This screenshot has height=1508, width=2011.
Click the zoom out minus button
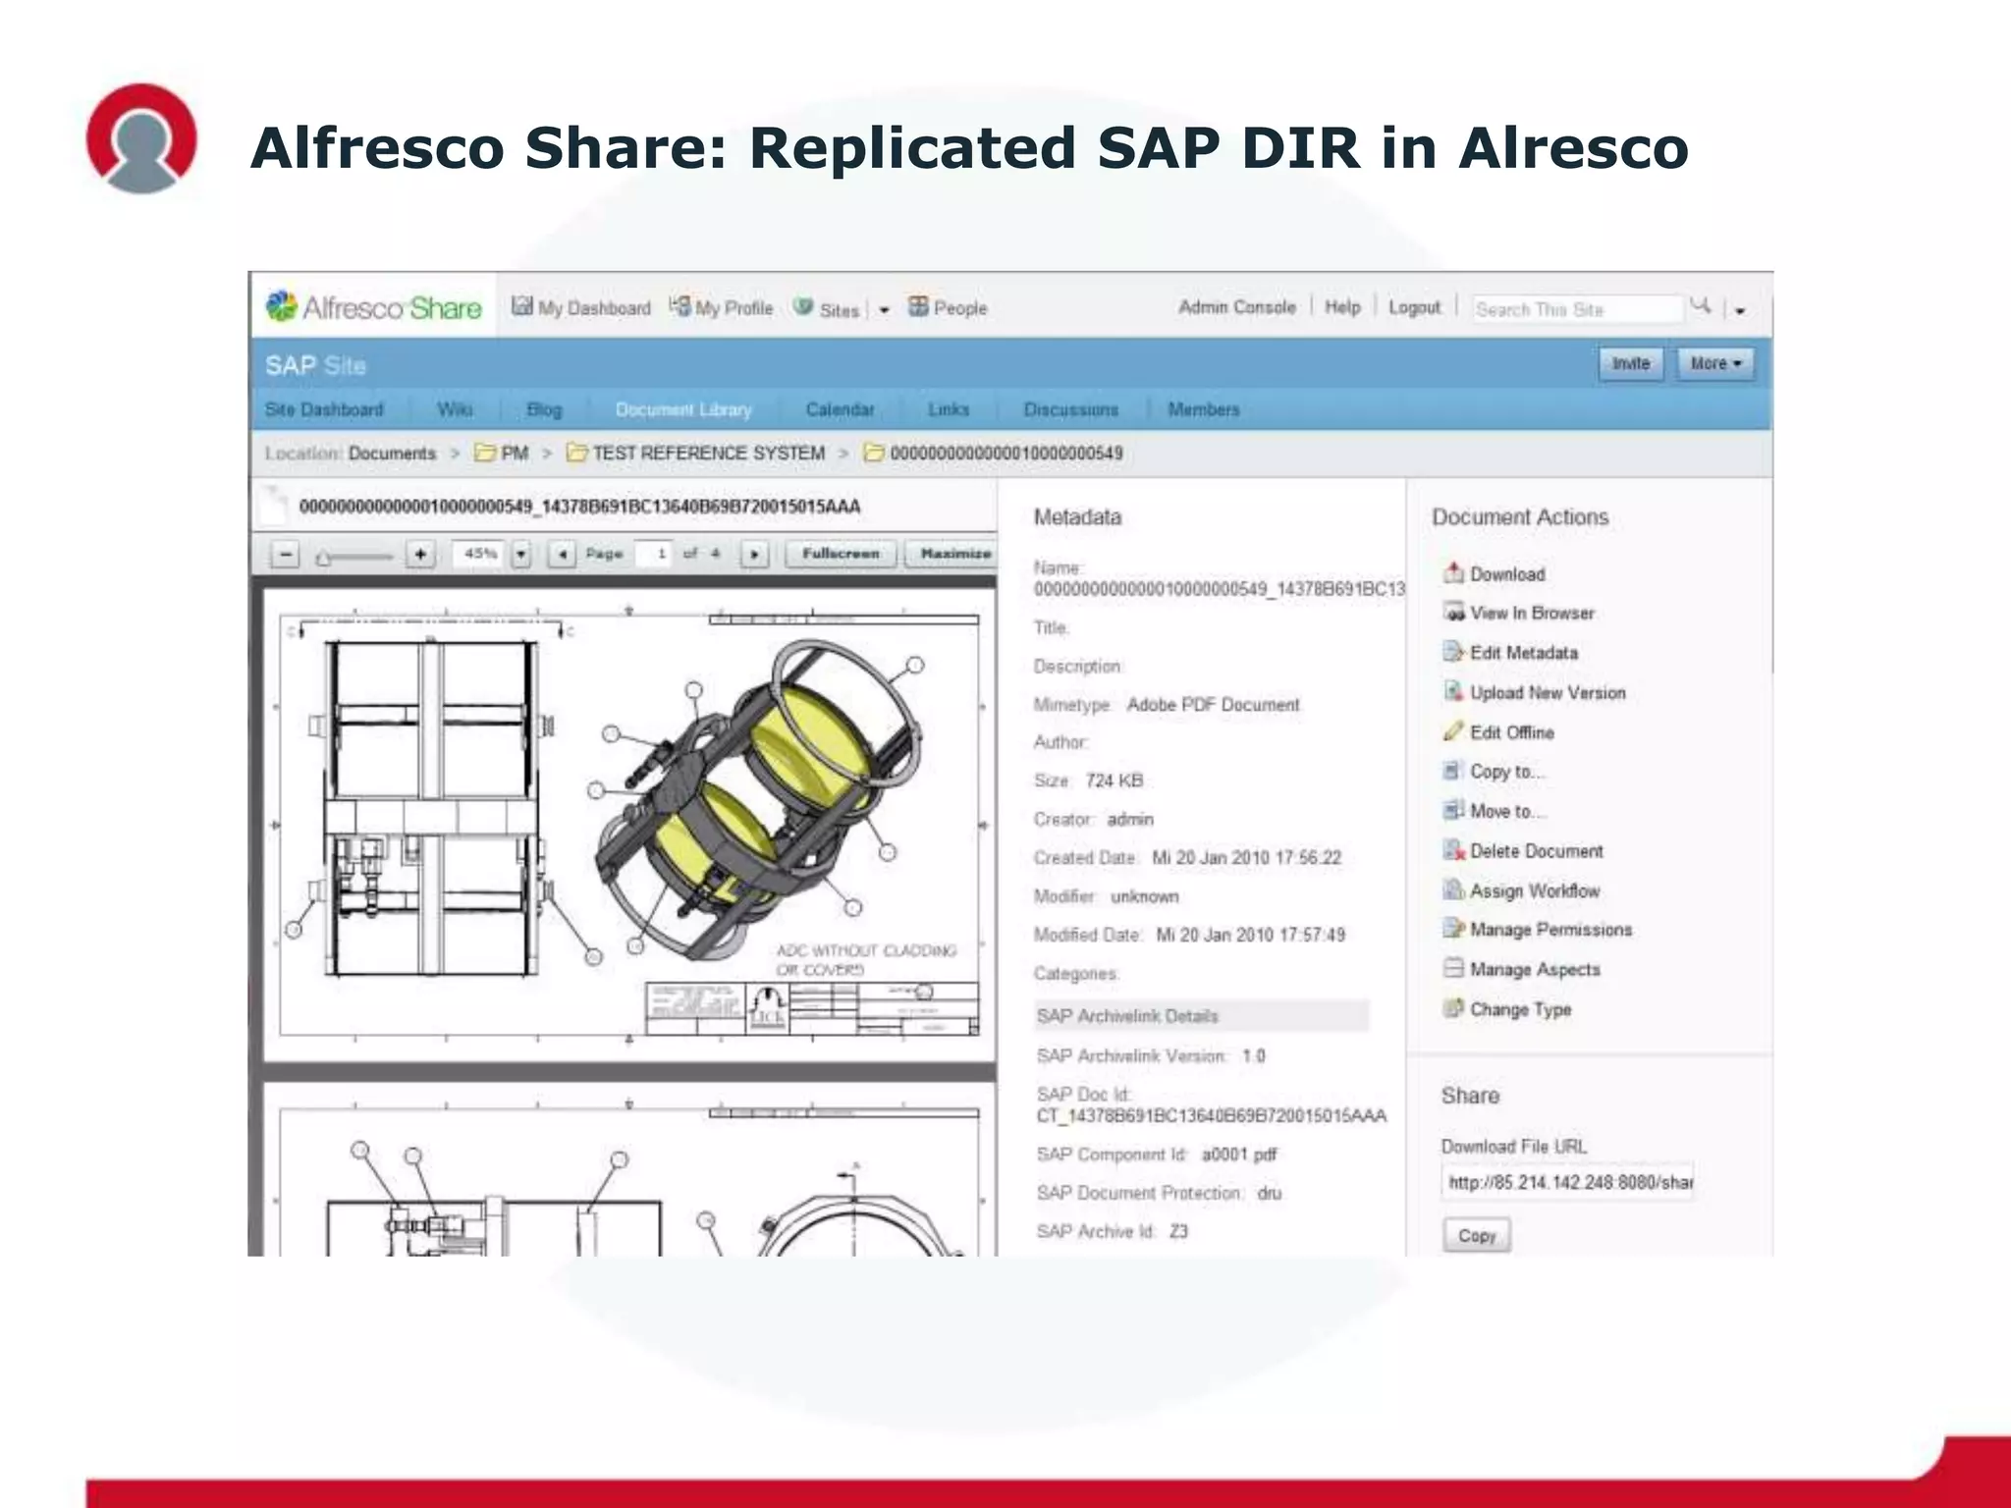point(285,555)
